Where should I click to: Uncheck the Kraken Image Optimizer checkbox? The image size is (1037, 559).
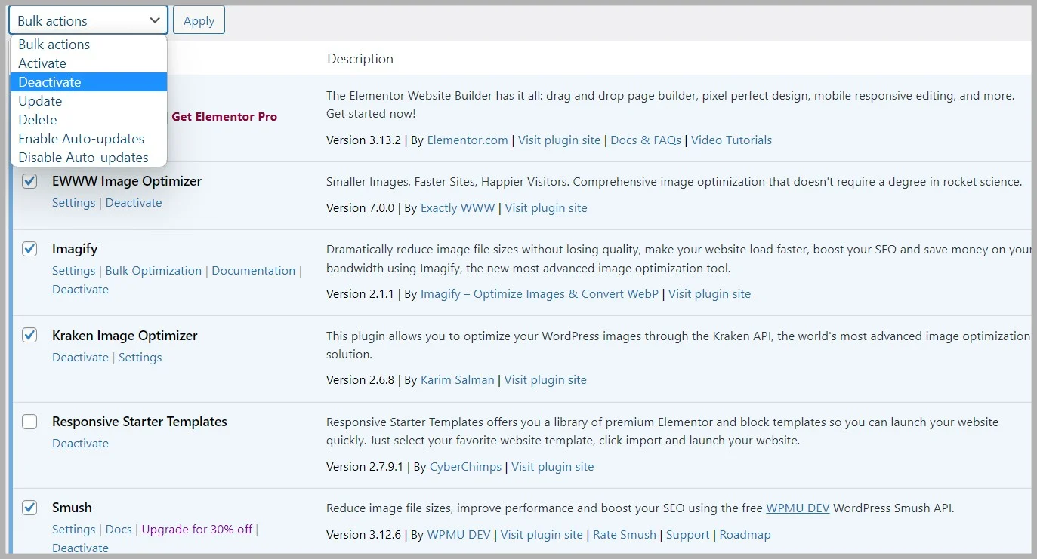click(x=29, y=335)
